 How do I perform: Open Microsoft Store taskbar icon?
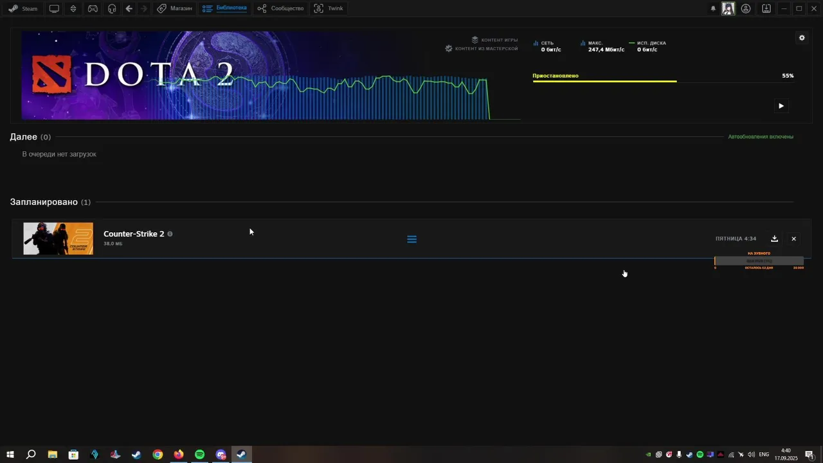pyautogui.click(x=73, y=455)
